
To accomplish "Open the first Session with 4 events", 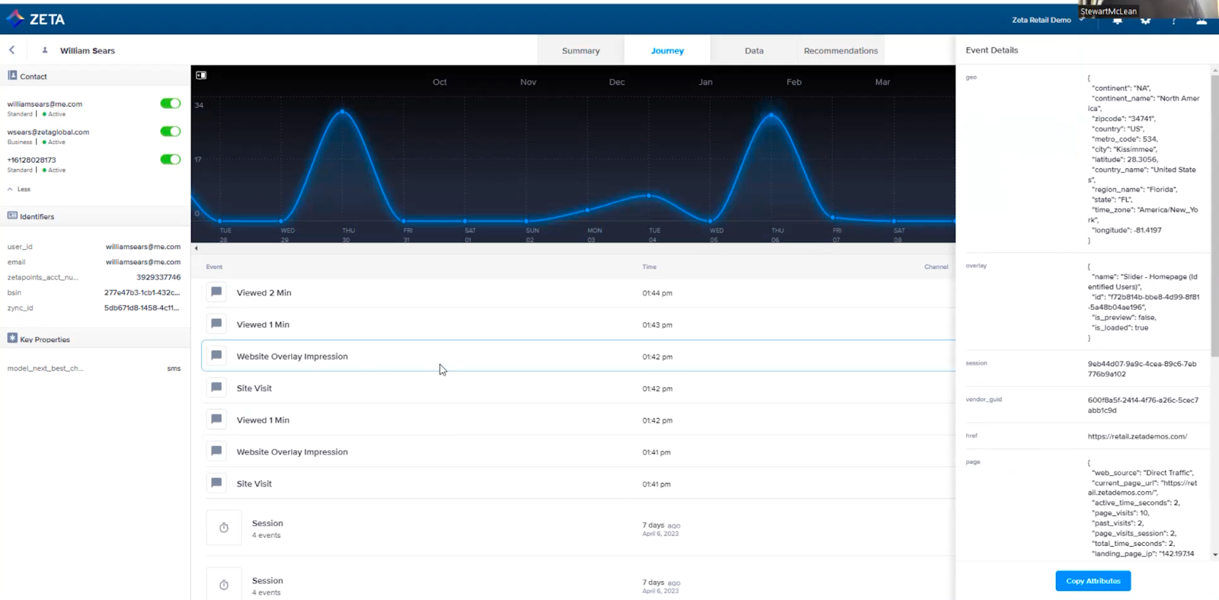I will (579, 528).
